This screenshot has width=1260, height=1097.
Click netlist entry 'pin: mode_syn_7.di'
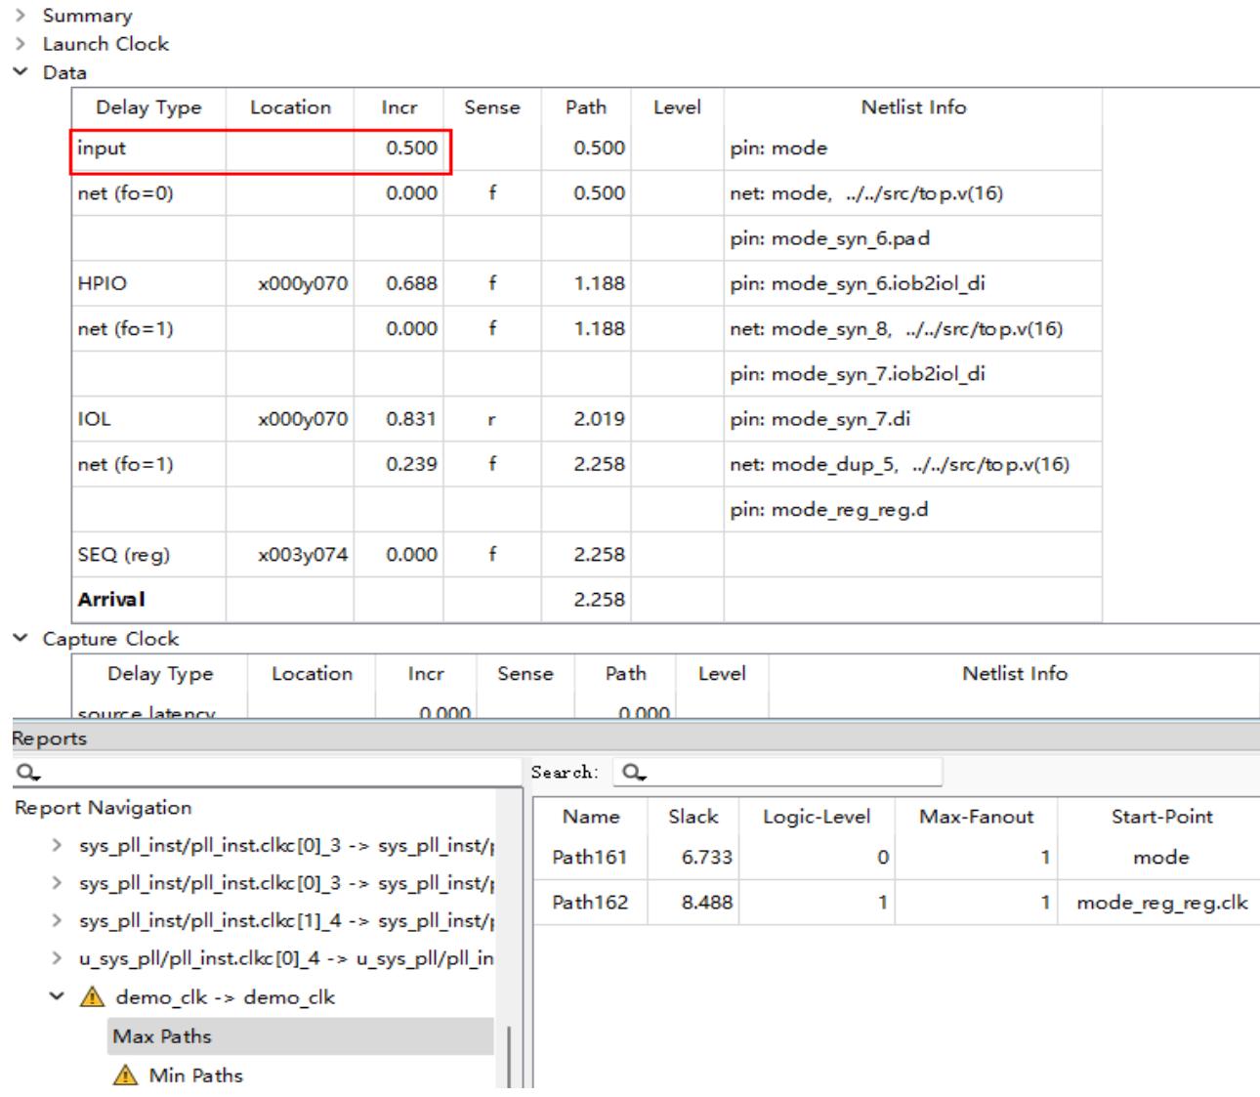coord(820,419)
